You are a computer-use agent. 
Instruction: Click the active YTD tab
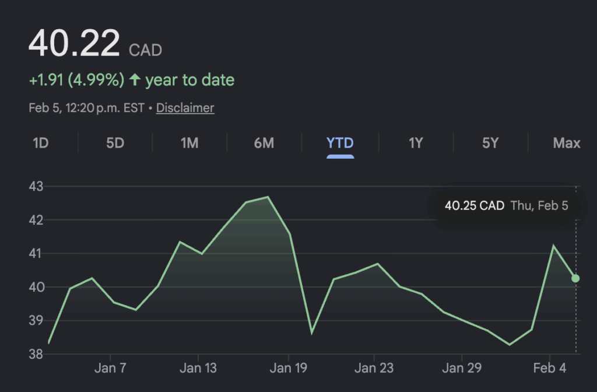pyautogui.click(x=340, y=143)
